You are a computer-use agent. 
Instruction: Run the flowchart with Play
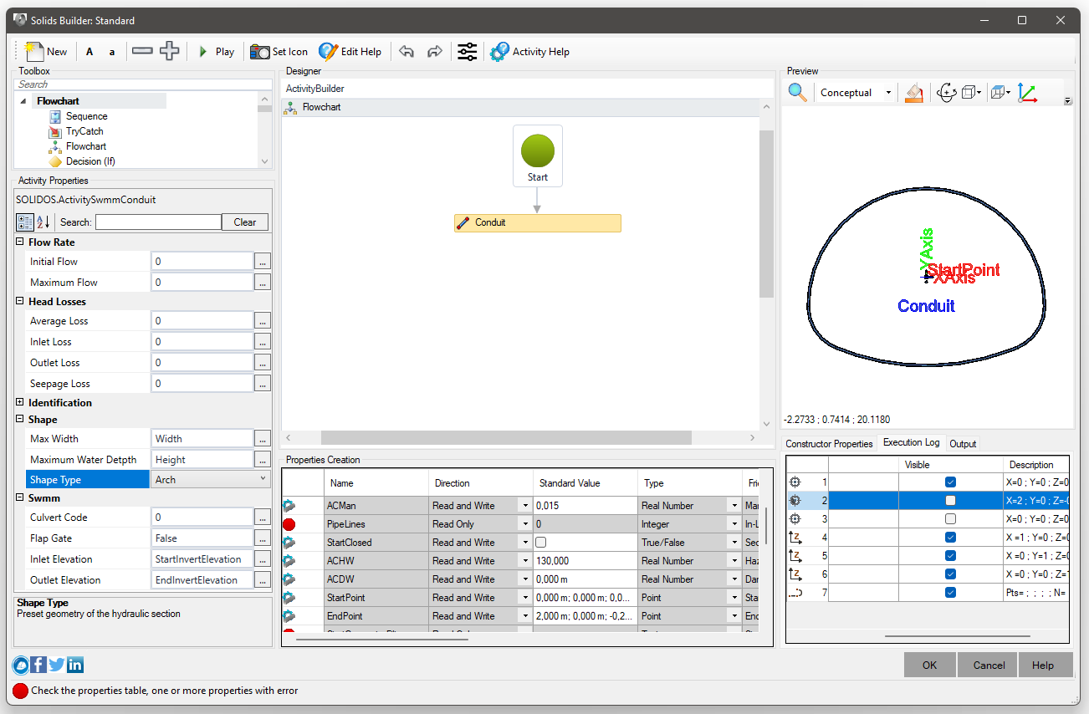click(x=217, y=52)
